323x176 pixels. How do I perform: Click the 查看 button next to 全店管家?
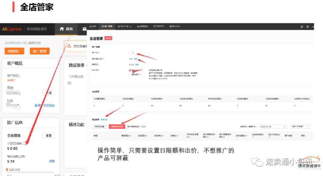click(x=48, y=135)
